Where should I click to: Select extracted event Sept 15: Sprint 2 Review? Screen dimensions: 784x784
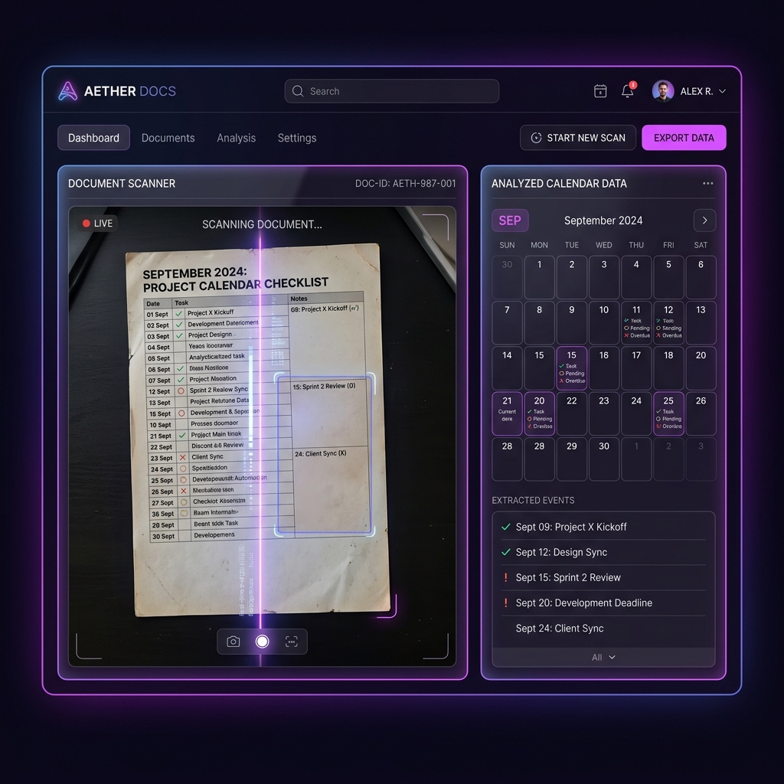pyautogui.click(x=603, y=577)
